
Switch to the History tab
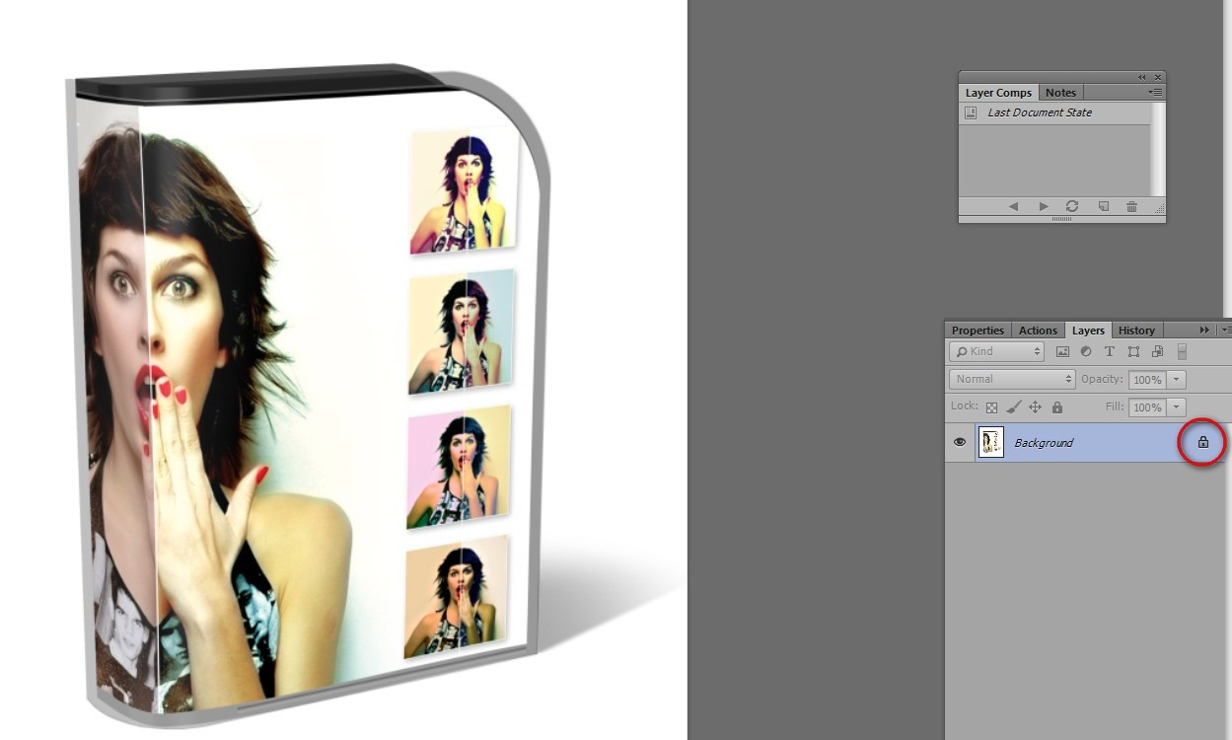click(1136, 330)
